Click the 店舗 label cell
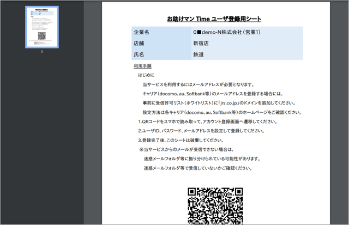 (x=161, y=44)
